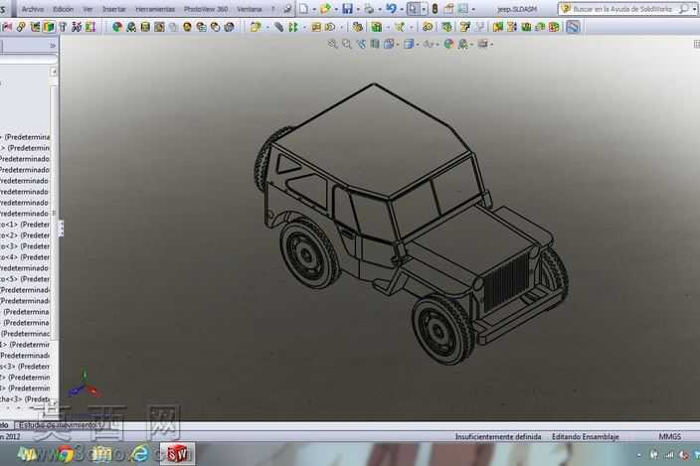Click the Linear Component Pattern green icon
The width and height of the screenshot is (700, 466).
click(x=293, y=27)
